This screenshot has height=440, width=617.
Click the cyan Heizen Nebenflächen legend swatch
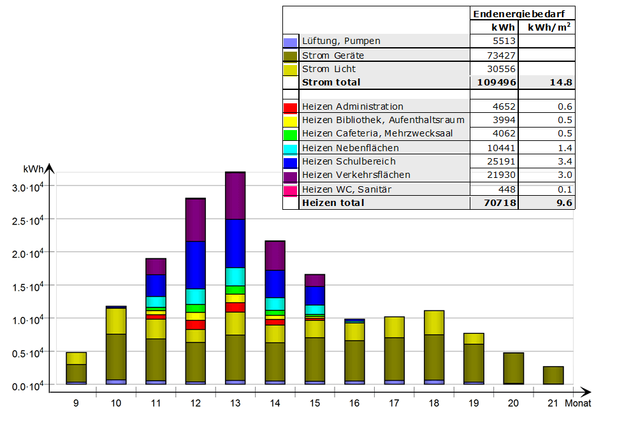pyautogui.click(x=290, y=149)
